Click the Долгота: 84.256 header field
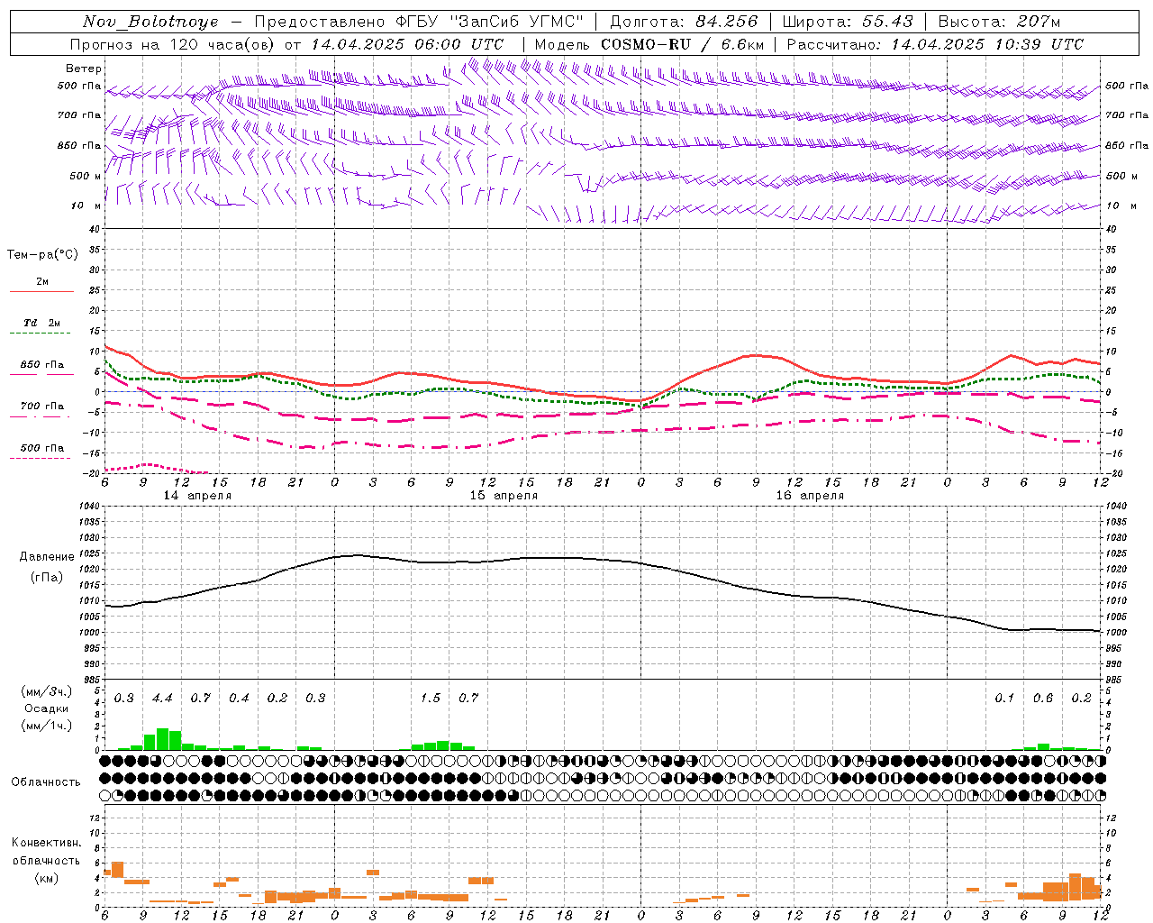The width and height of the screenshot is (1153, 923). tap(684, 22)
